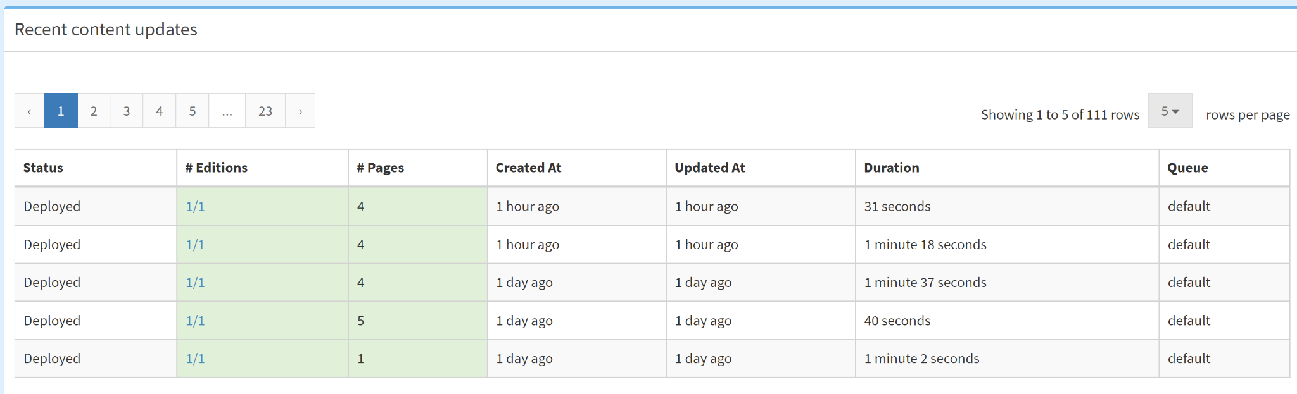Click the '40 seconds' duration cell
The height and width of the screenshot is (394, 1297).
coord(1007,321)
